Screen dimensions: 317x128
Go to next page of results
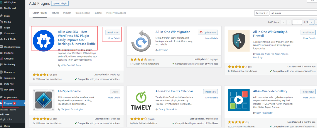311,22
